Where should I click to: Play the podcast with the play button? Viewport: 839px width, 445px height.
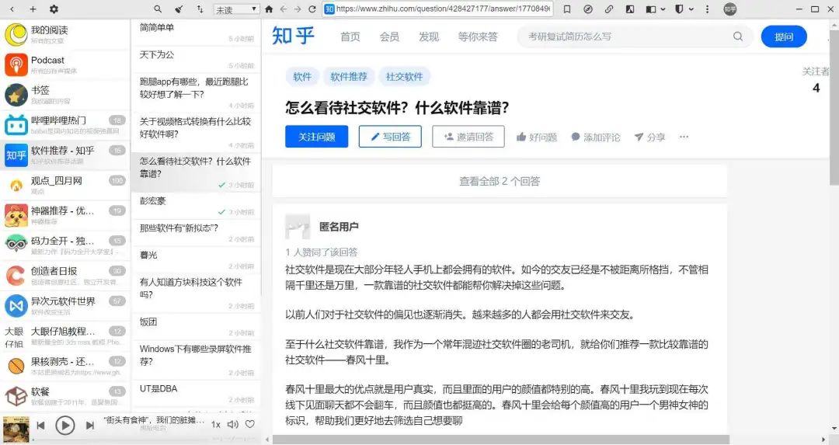point(65,426)
